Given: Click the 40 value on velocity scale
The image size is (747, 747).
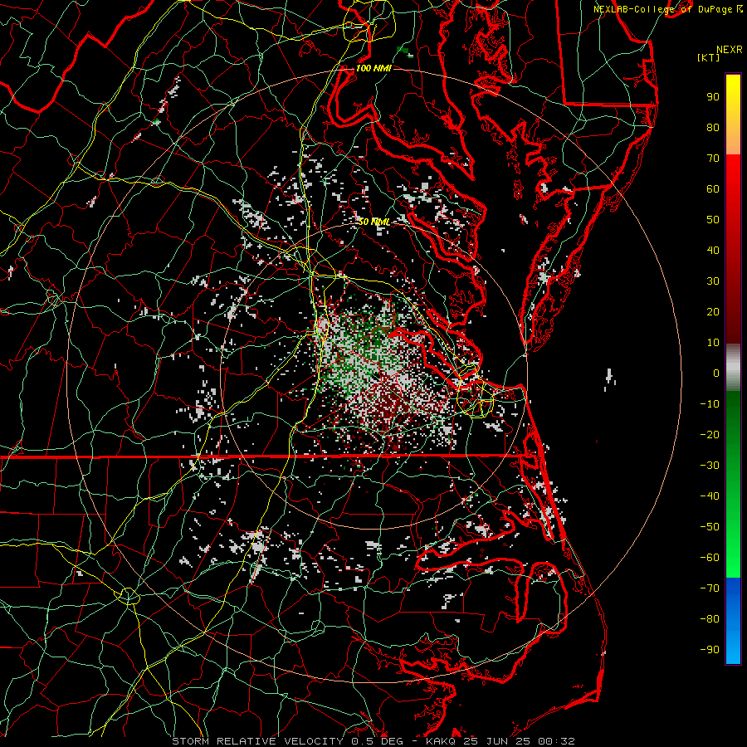Looking at the screenshot, I should click(713, 250).
